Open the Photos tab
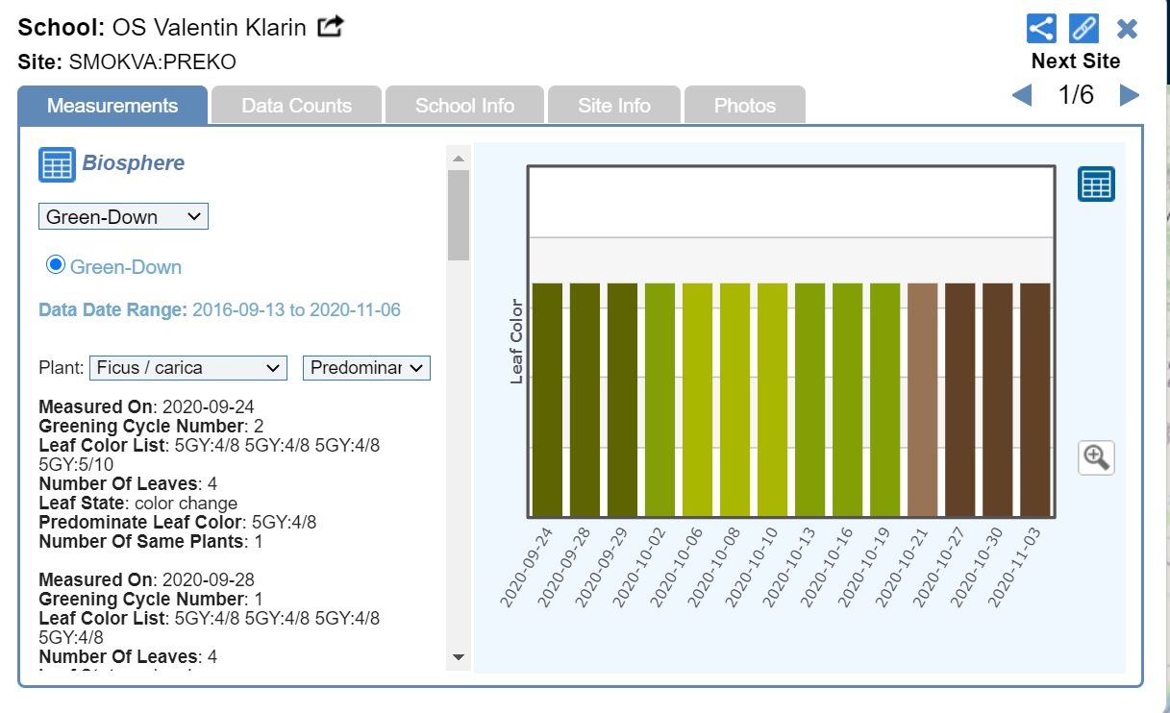1170x713 pixels. 744,106
